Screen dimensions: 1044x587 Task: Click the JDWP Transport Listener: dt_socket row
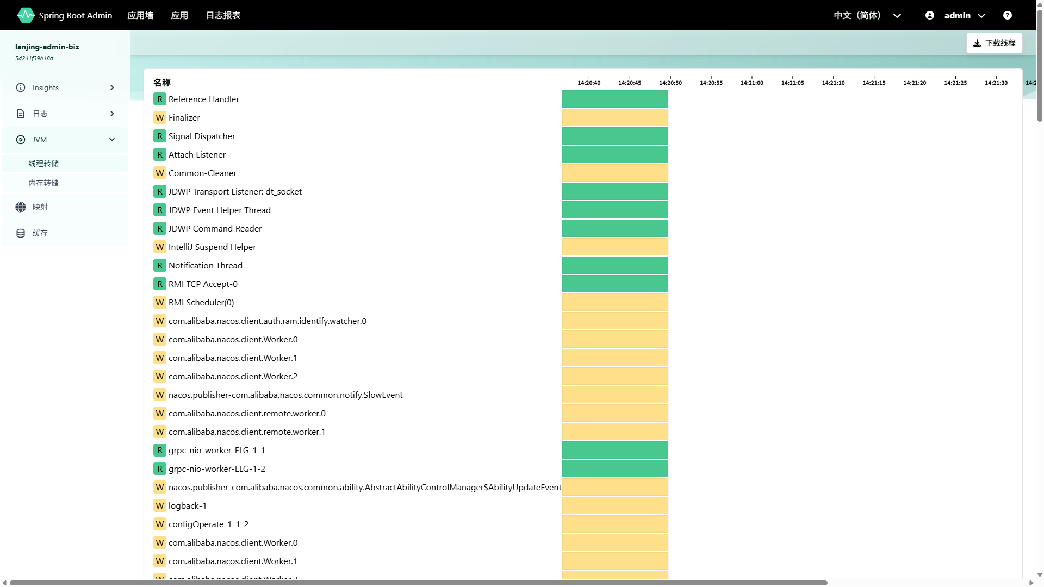coord(411,191)
